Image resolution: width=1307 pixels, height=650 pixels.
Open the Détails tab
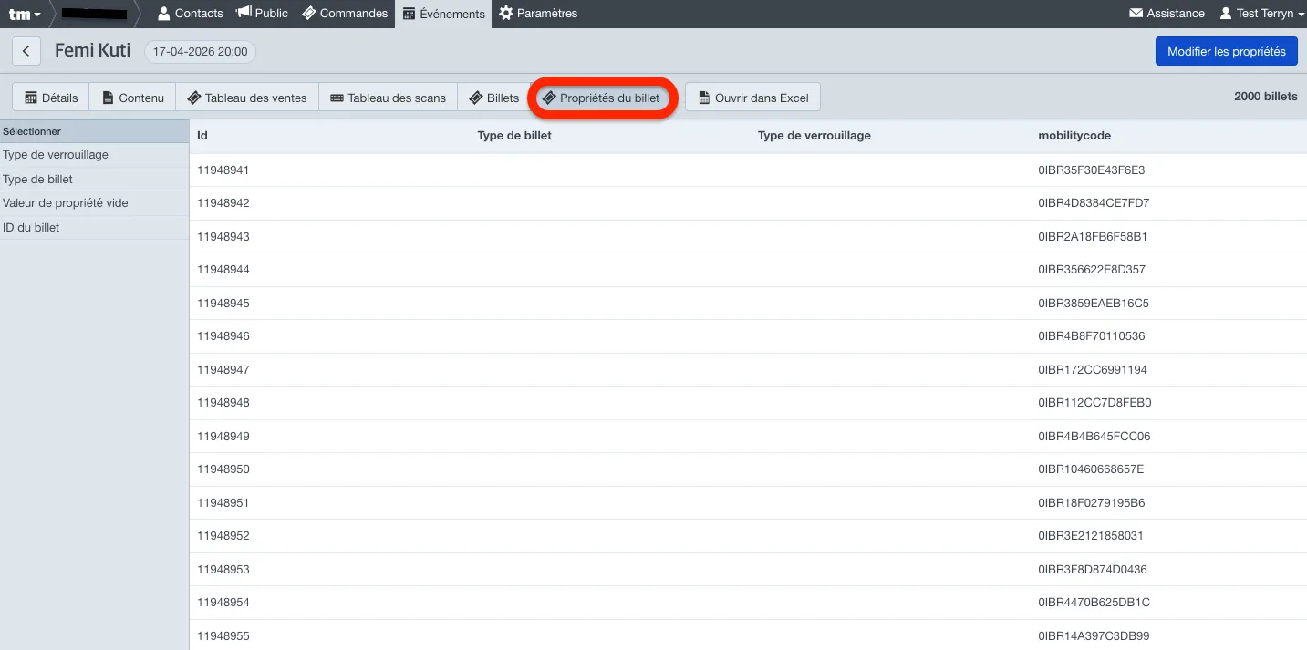pos(51,98)
